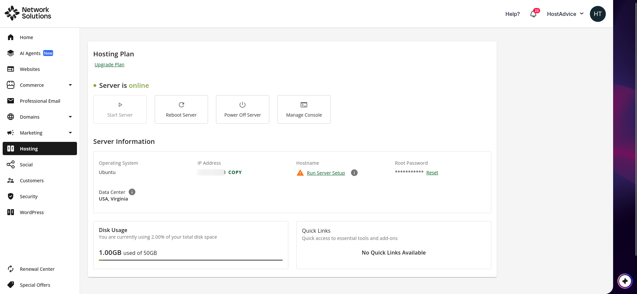Viewport: 637px width, 294px height.
Task: Open the HostAdvice account dropdown
Action: point(565,14)
